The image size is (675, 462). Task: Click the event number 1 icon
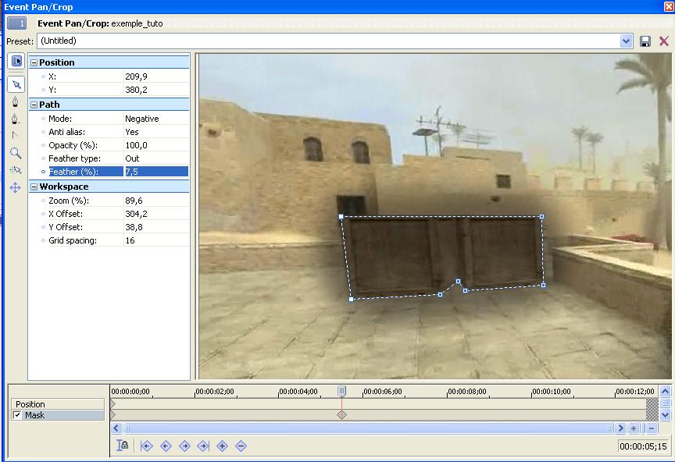click(x=16, y=23)
